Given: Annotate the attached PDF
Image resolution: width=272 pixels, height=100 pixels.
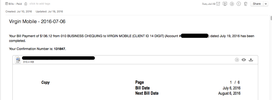Looking at the screenshot, I should [x=237, y=60].
